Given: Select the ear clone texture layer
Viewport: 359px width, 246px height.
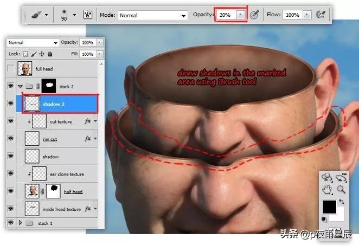Looking at the screenshot, I should pyautogui.click(x=57, y=174).
